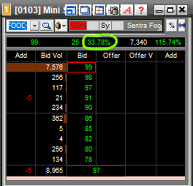Image resolution: width=193 pixels, height=186 pixels.
Task: Minimize the Mini window
Action: pos(159,10)
